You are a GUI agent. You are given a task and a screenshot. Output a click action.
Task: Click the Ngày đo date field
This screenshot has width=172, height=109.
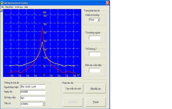(33, 92)
